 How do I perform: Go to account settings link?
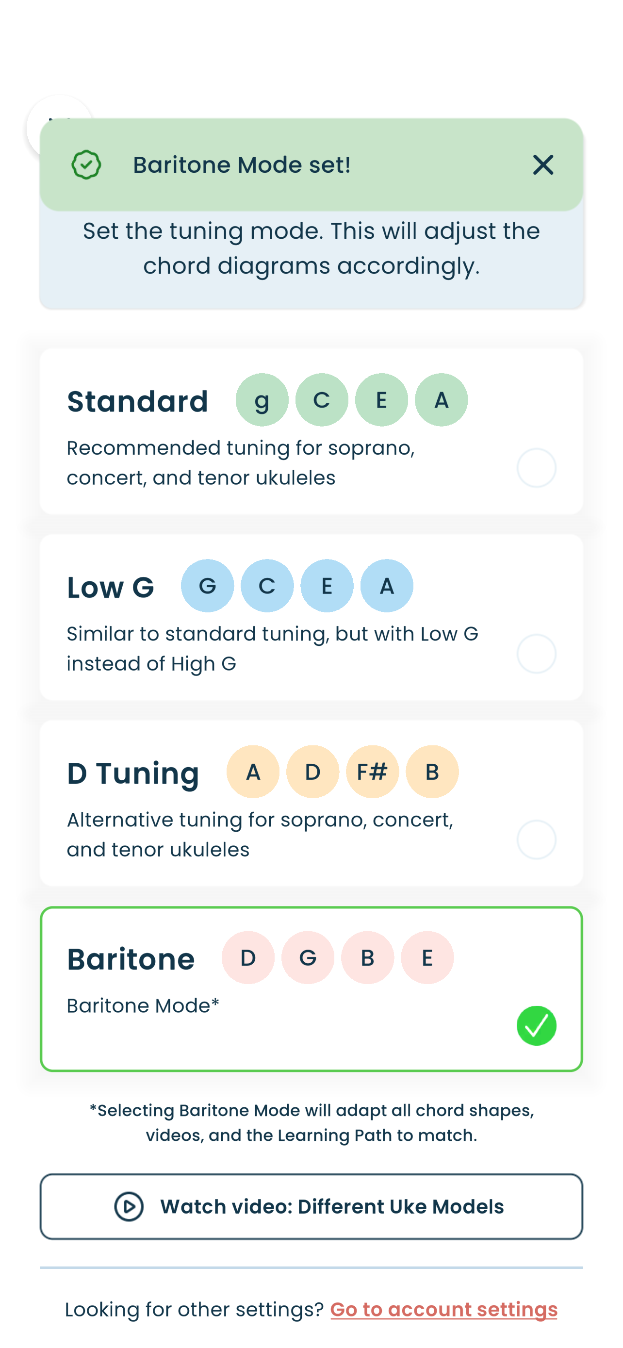pos(443,1309)
